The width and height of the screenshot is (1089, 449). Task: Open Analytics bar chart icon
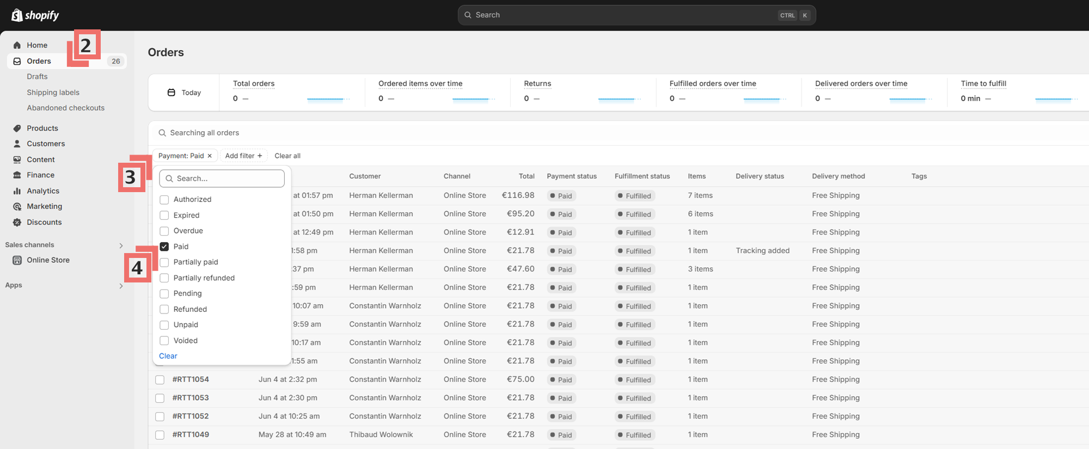(17, 191)
